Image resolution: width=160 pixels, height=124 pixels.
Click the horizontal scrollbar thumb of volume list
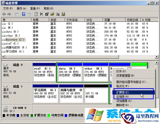(x=62, y=57)
